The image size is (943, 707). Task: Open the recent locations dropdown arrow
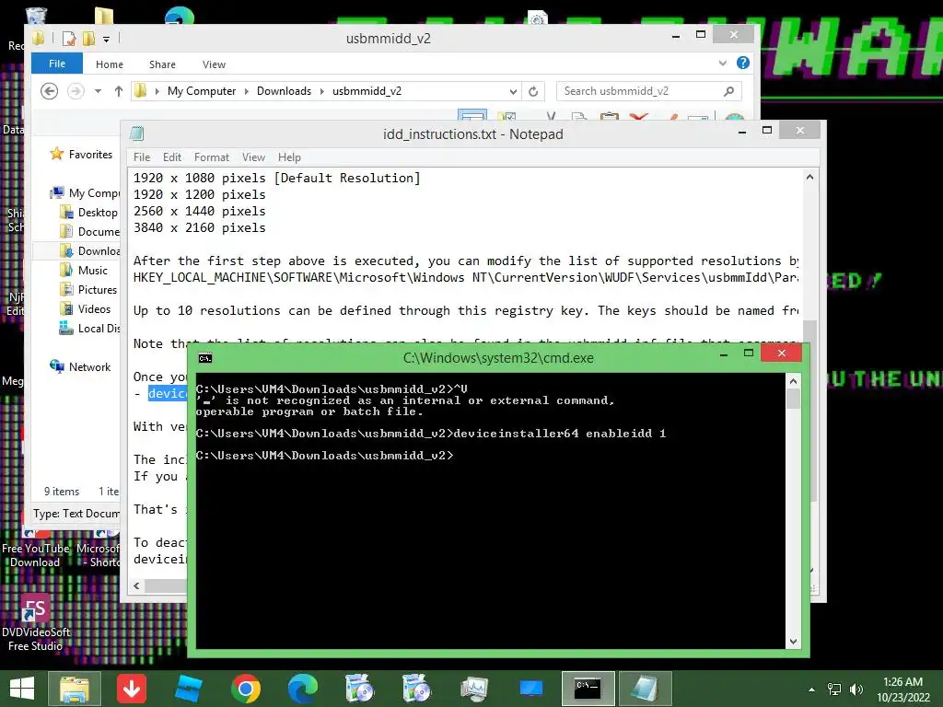98,91
